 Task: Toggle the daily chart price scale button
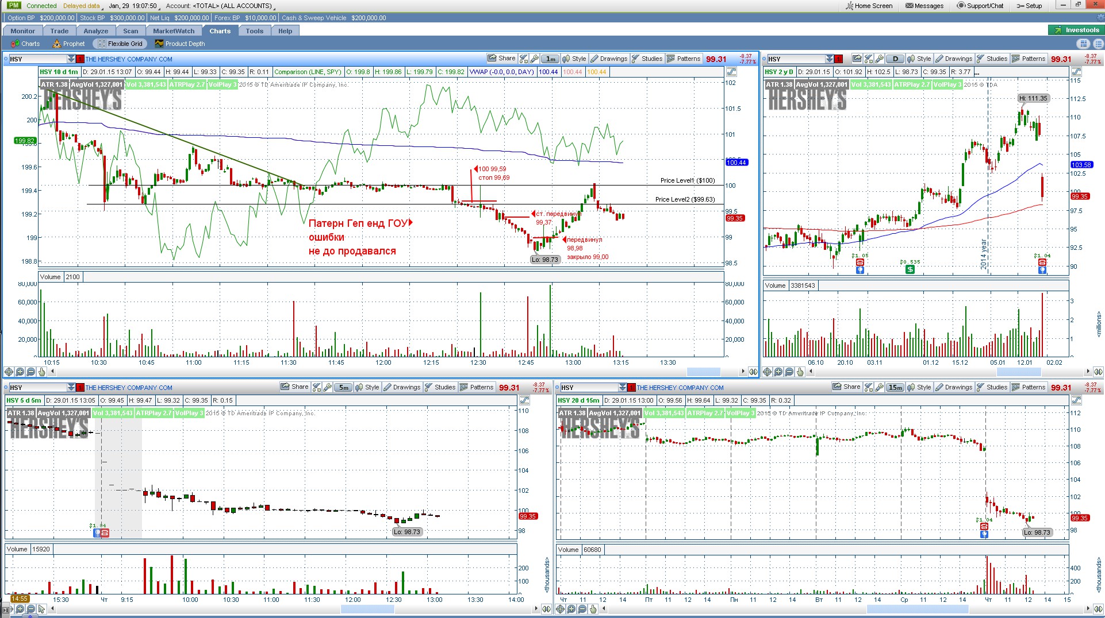[x=1076, y=72]
